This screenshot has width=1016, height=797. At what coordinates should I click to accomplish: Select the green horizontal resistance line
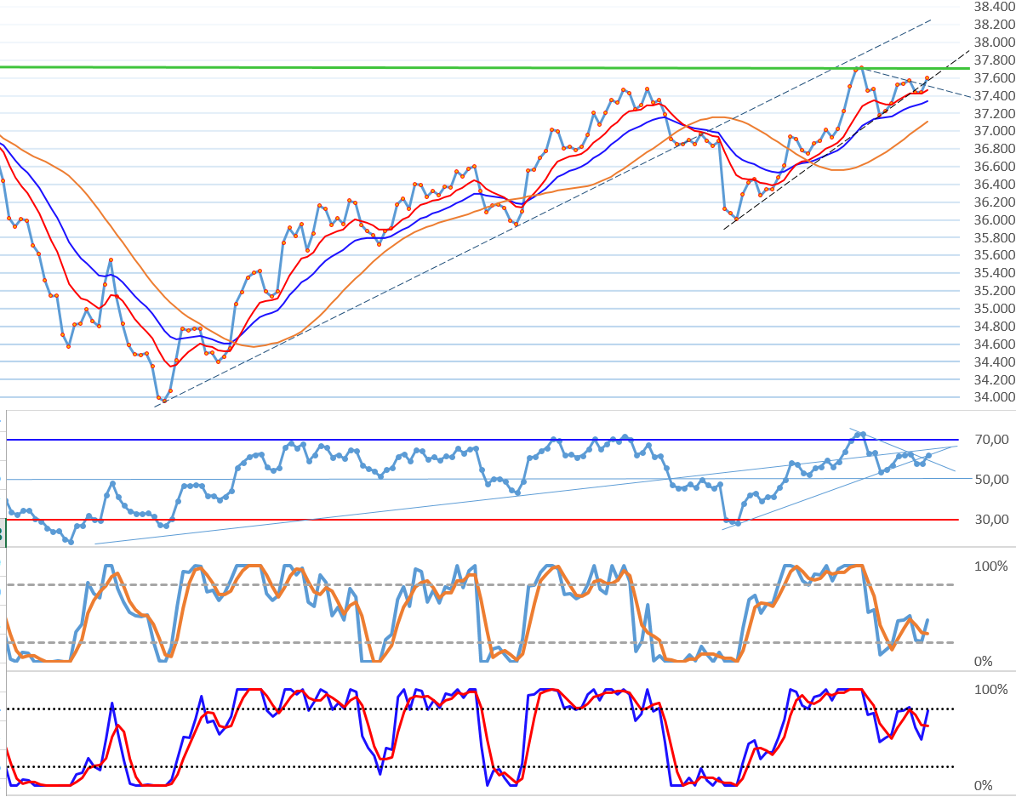tap(485, 67)
